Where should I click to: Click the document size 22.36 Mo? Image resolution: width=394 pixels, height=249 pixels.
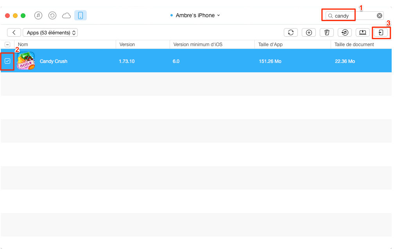[345, 61]
